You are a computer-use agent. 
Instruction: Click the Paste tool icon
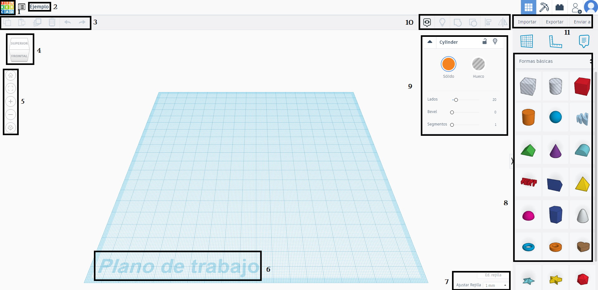pos(22,22)
